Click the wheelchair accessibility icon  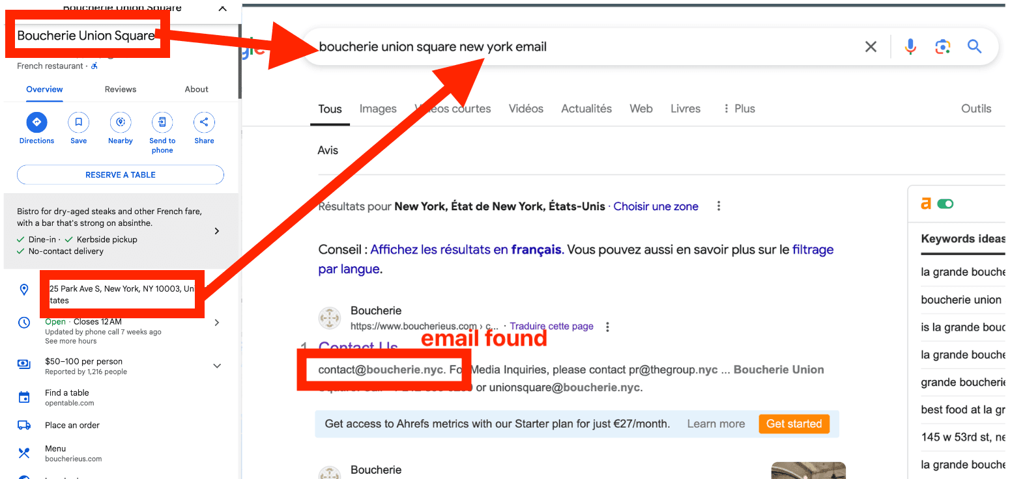pyautogui.click(x=94, y=66)
